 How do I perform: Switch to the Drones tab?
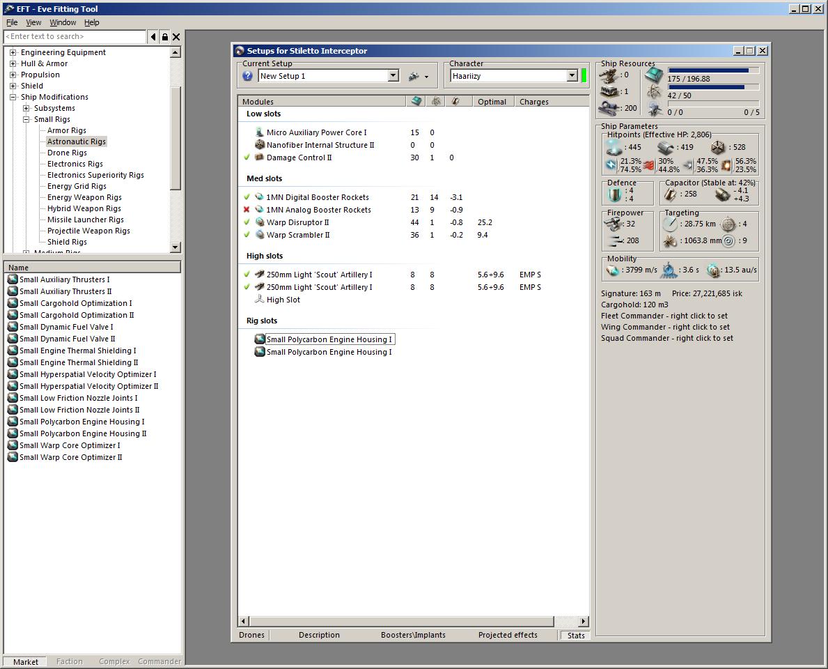(251, 635)
